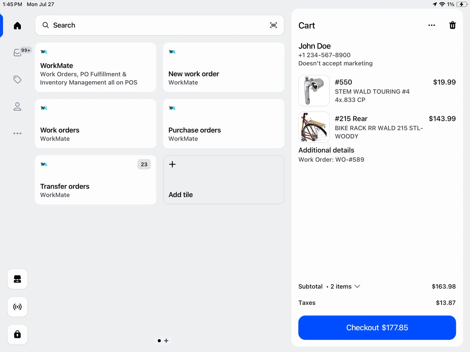Click the Search input field

pos(160,25)
